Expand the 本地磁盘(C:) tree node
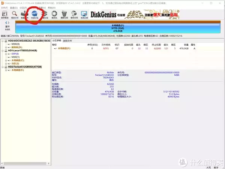The width and height of the screenshot is (225, 169). tap(6, 60)
